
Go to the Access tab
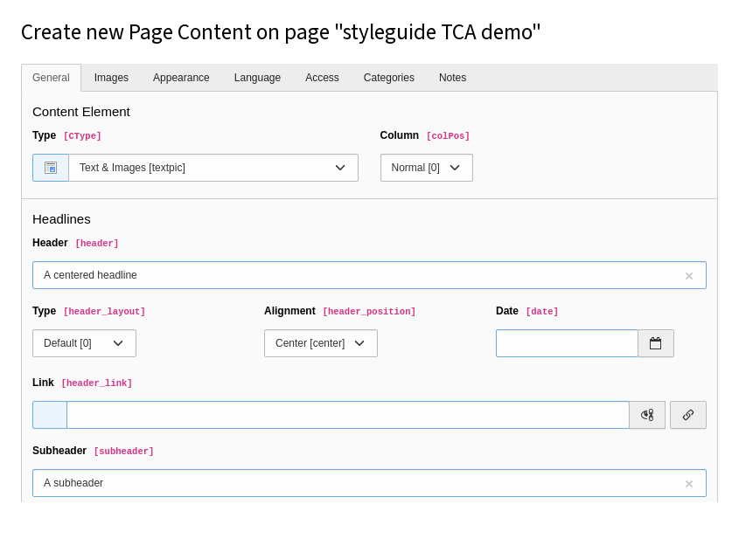click(322, 78)
